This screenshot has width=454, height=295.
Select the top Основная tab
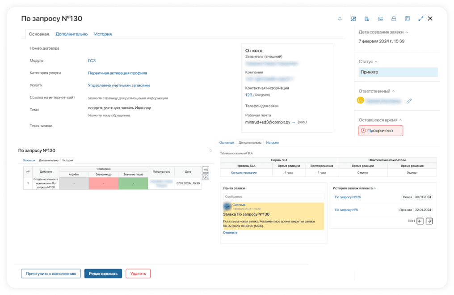(39, 34)
